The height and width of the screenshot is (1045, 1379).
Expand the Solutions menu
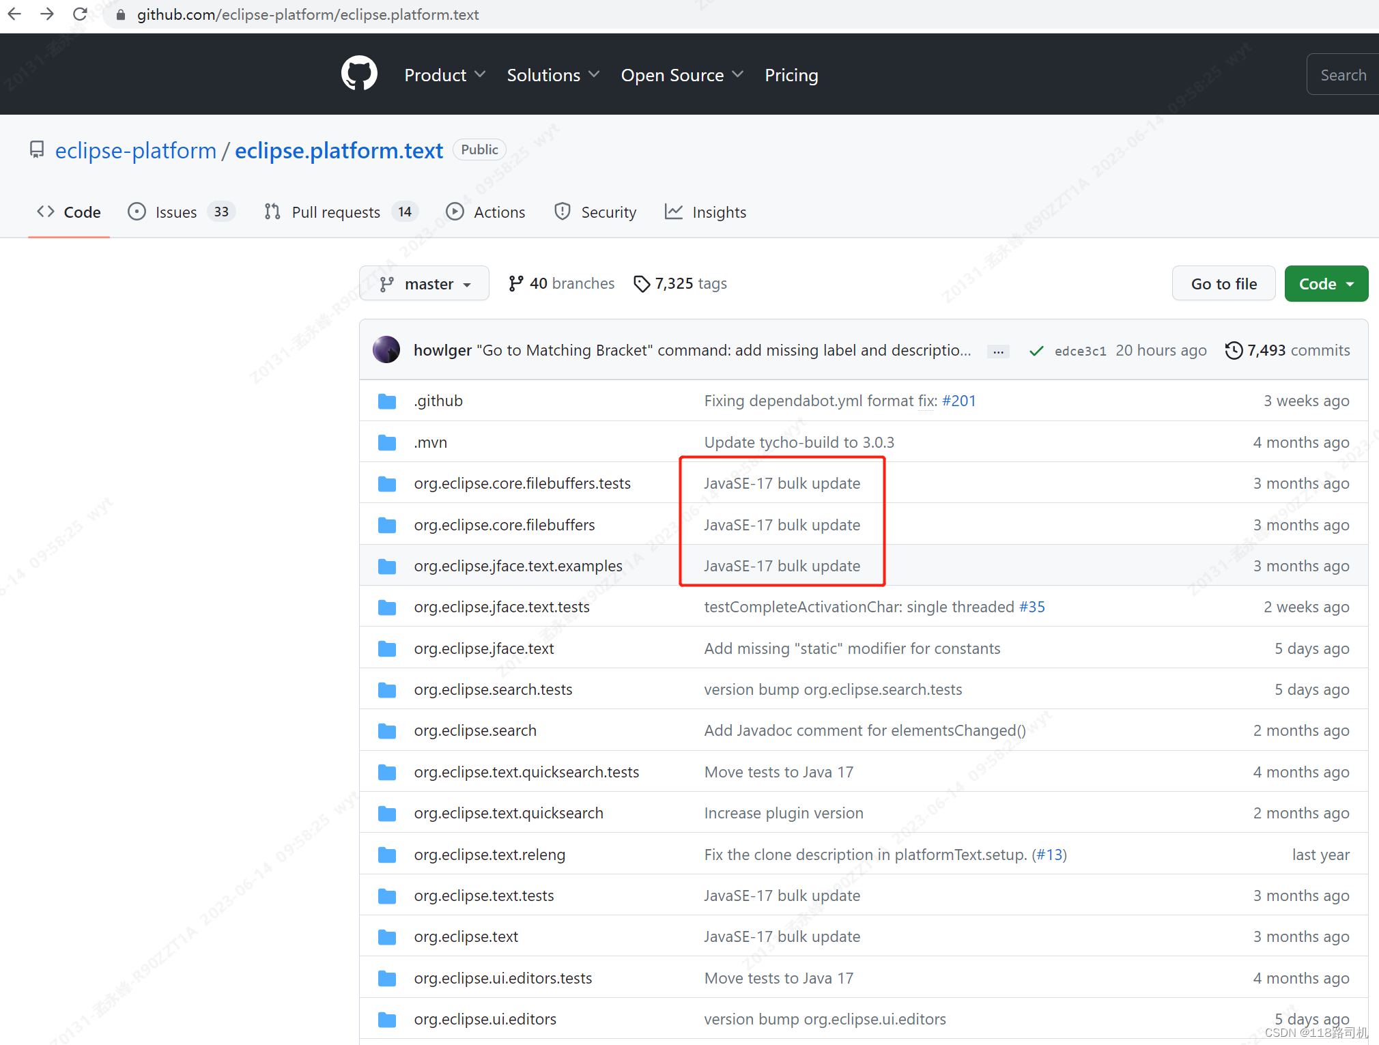(x=553, y=75)
